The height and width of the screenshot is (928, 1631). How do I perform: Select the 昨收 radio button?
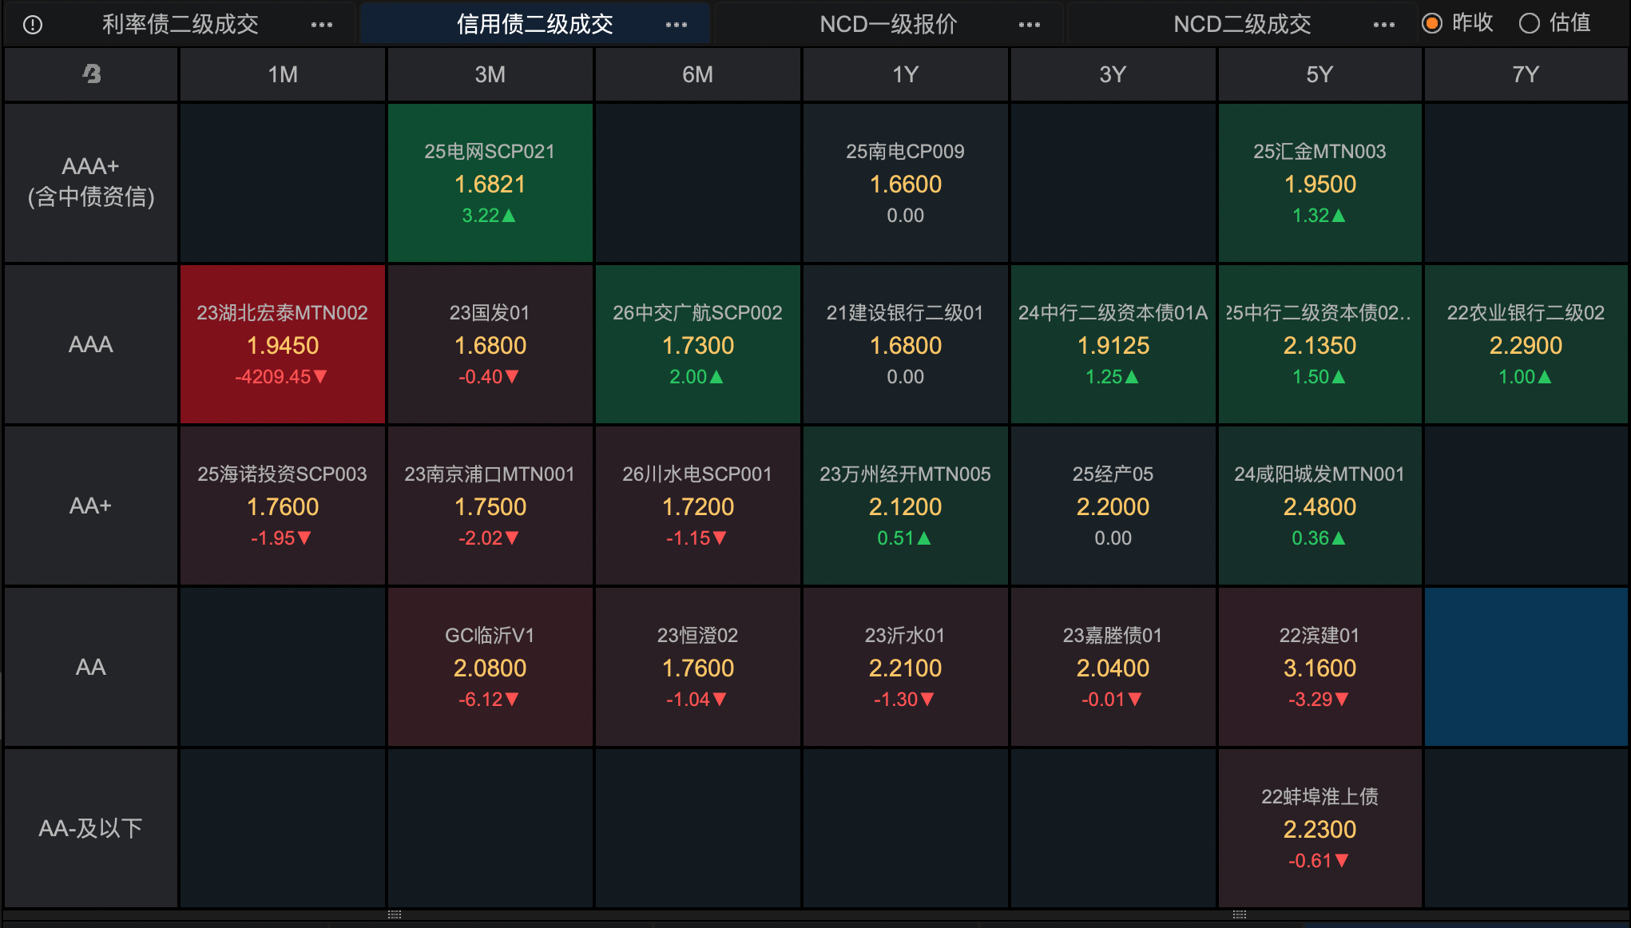pyautogui.click(x=1432, y=23)
